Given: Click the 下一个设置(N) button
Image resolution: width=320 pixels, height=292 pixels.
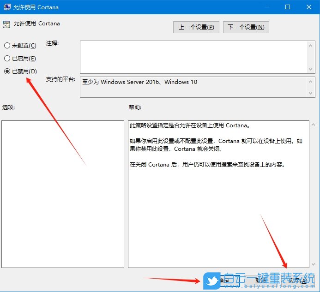Looking at the screenshot, I should coord(246,27).
